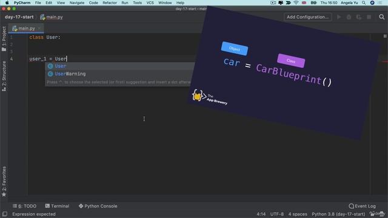Viewport: 388px width, 218px height.
Task: Click the editor inspections pause icon
Action: coord(385,36)
